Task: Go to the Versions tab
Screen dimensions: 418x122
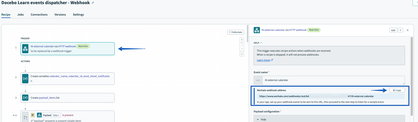Action: (60, 15)
